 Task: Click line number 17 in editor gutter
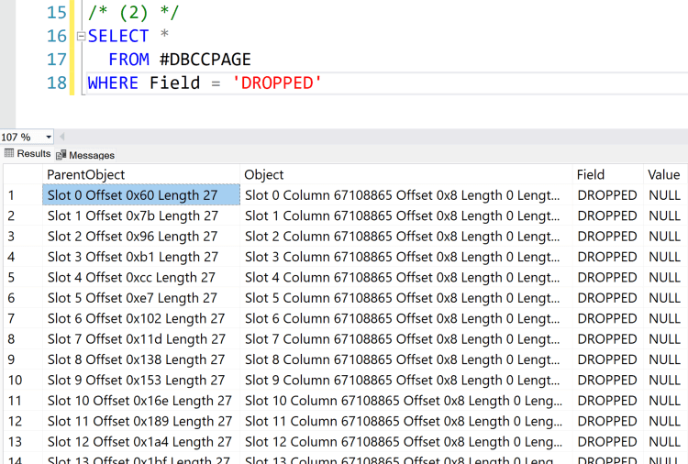57,60
